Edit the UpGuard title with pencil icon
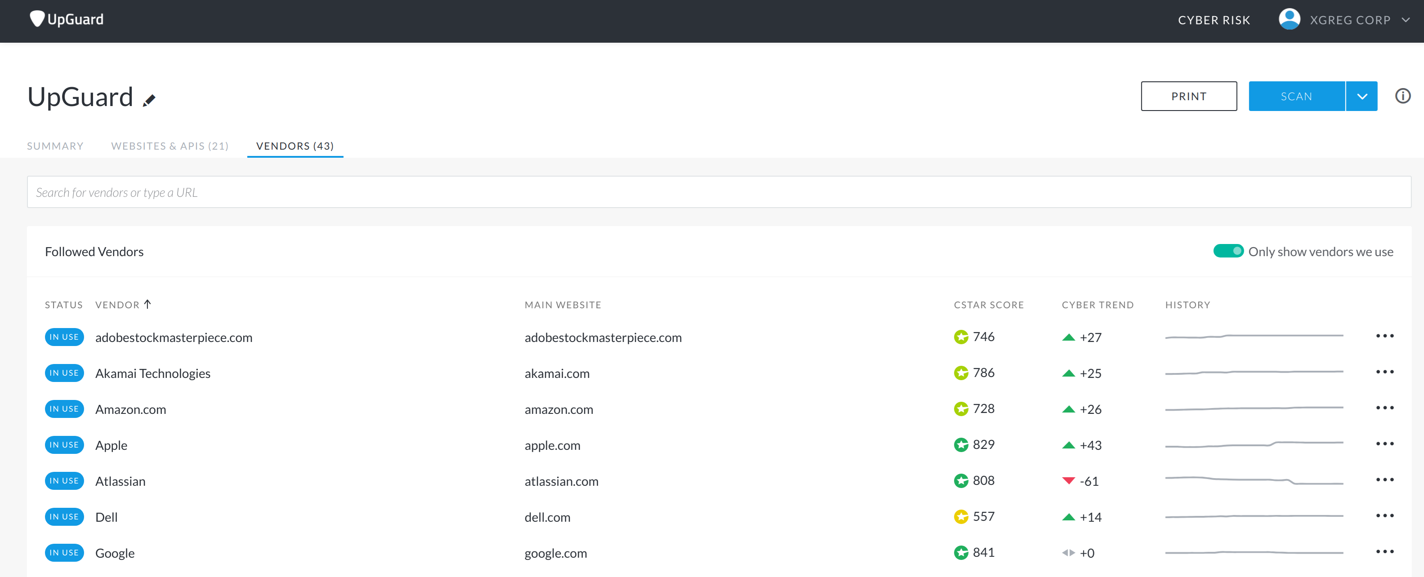 pos(149,100)
